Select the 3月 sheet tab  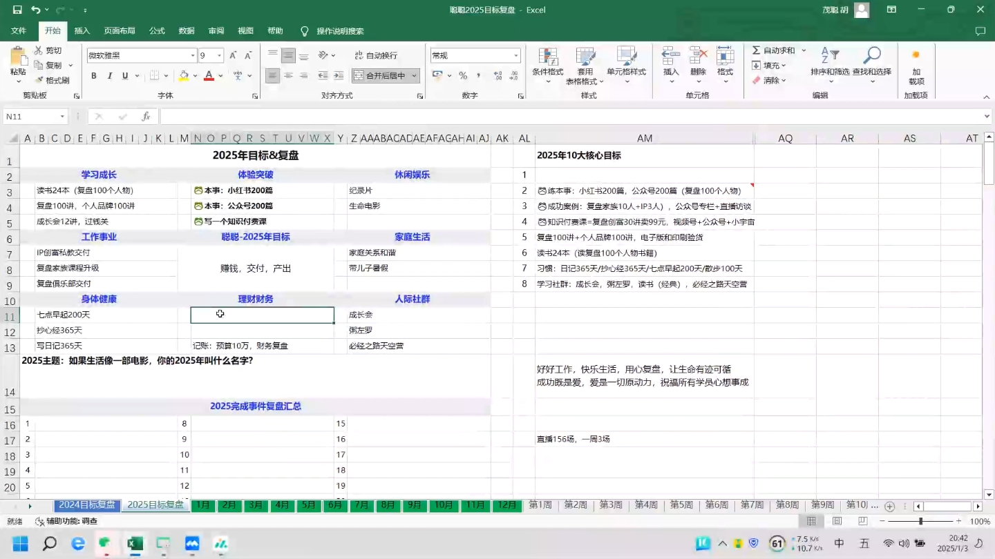pyautogui.click(x=255, y=504)
